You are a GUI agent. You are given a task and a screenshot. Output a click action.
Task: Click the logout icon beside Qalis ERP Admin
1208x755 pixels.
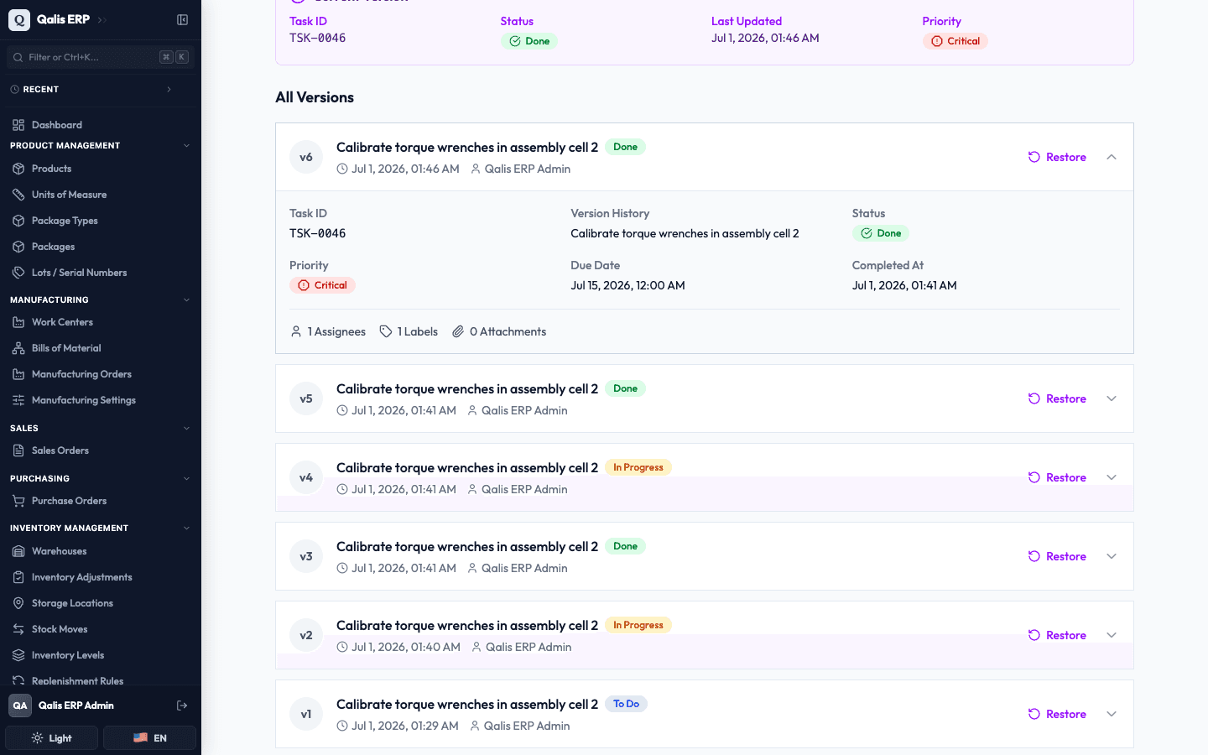182,706
